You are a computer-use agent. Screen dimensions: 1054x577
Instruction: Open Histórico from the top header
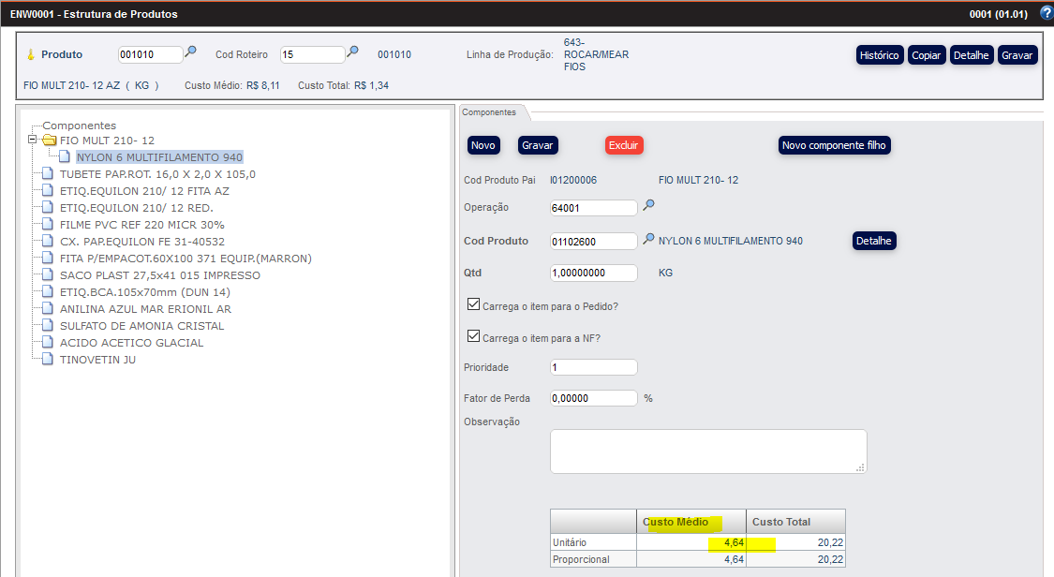(x=880, y=55)
